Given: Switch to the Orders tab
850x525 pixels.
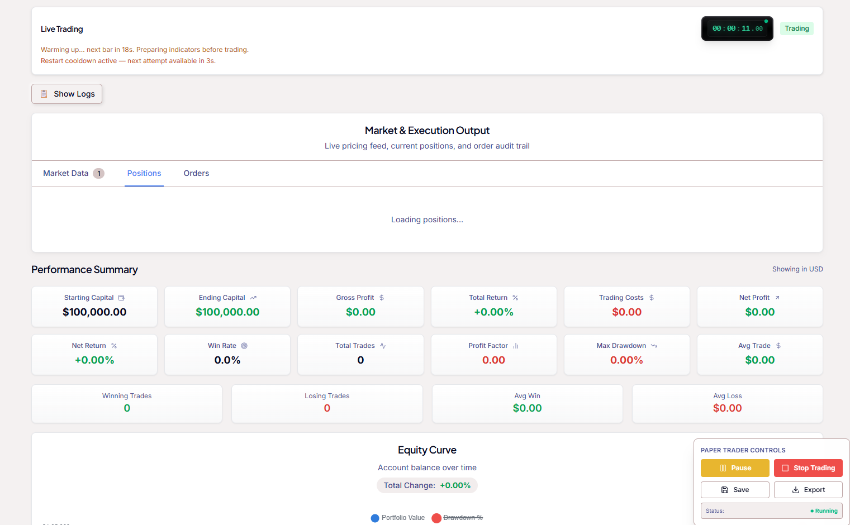Looking at the screenshot, I should tap(196, 173).
